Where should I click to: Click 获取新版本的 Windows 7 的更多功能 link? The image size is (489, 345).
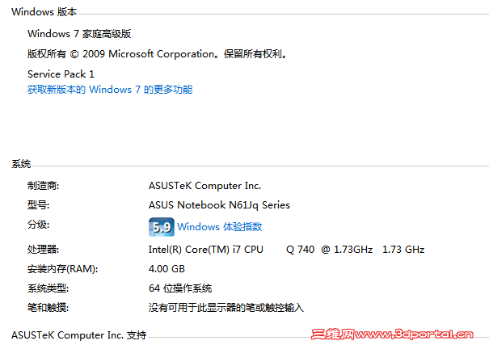click(x=110, y=90)
